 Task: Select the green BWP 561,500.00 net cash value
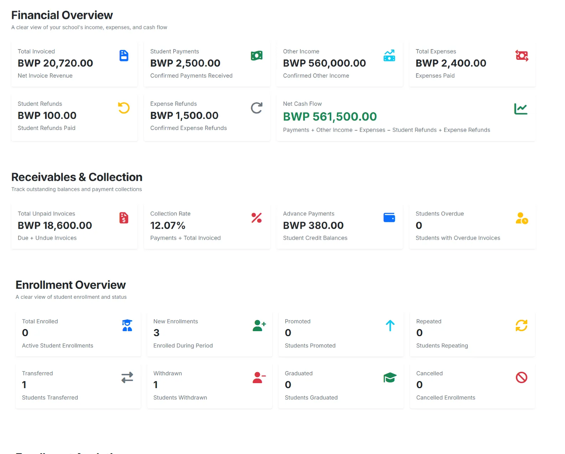pyautogui.click(x=330, y=116)
